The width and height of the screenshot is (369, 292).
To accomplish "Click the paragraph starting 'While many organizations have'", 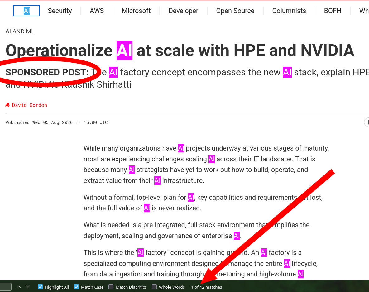I will coord(206,164).
